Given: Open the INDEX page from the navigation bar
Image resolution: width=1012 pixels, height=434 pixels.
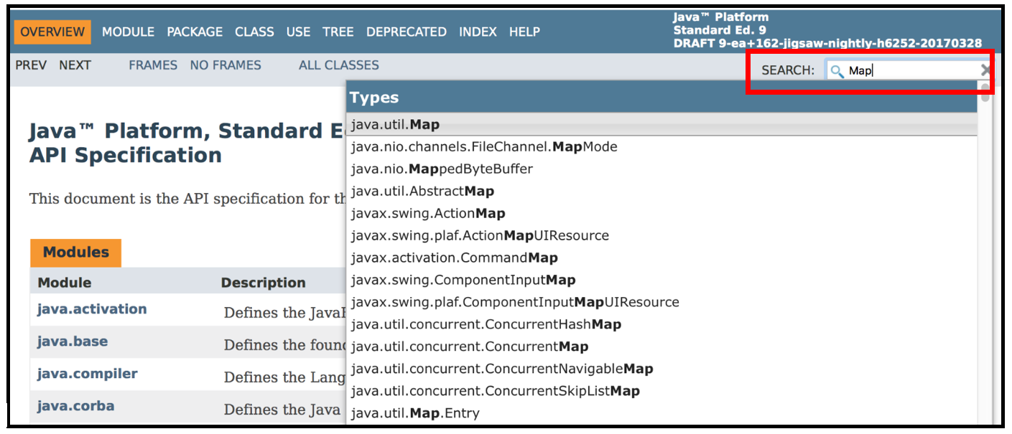Looking at the screenshot, I should tap(478, 32).
